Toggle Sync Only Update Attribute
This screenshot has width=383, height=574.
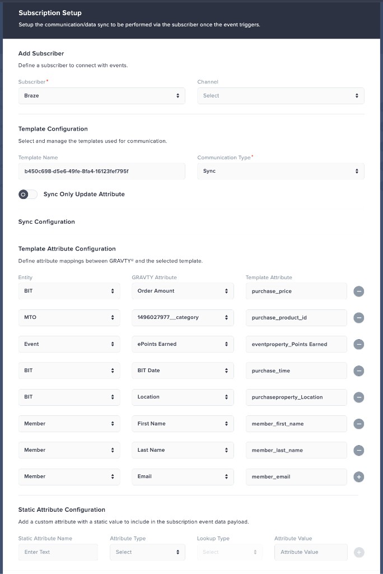point(27,194)
